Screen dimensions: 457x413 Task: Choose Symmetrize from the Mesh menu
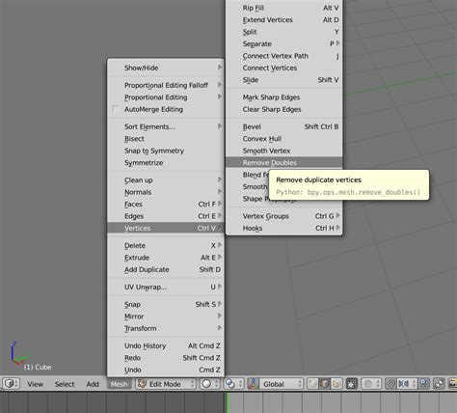[x=166, y=163]
